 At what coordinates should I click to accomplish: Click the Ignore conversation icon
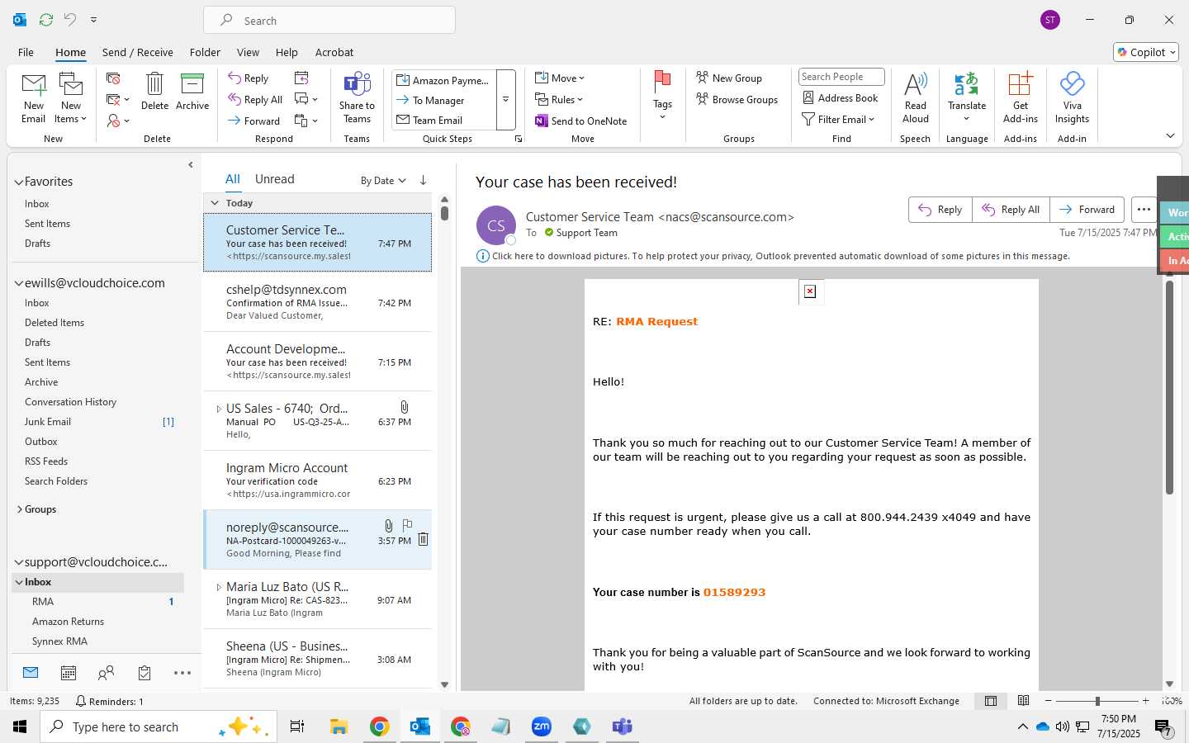click(113, 78)
